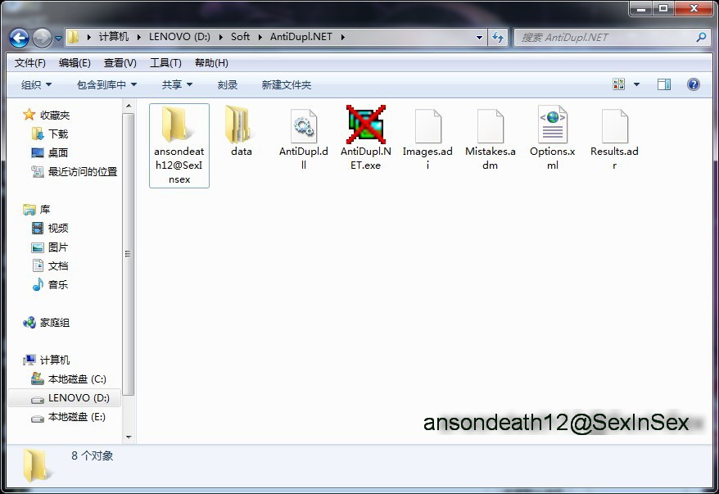Click the Forward navigation arrow
Image resolution: width=719 pixels, height=494 pixels.
tap(43, 38)
